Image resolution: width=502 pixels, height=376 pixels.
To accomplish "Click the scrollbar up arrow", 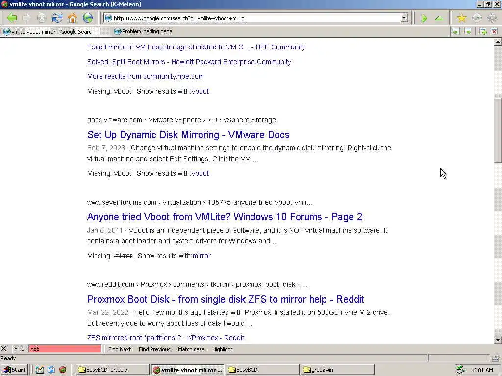I will pyautogui.click(x=498, y=42).
